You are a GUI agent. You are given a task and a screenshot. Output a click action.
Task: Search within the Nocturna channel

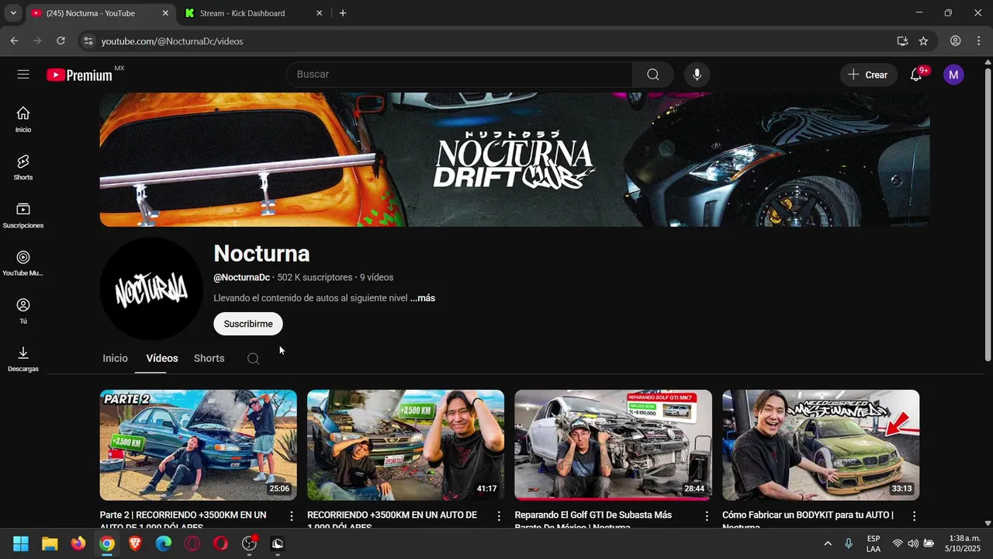point(253,359)
